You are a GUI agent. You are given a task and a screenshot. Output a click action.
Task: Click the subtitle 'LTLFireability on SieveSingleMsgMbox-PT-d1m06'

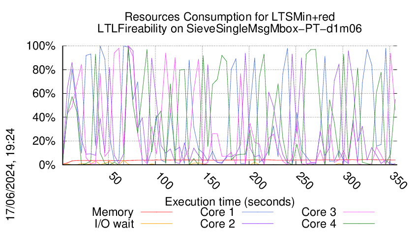(230, 29)
